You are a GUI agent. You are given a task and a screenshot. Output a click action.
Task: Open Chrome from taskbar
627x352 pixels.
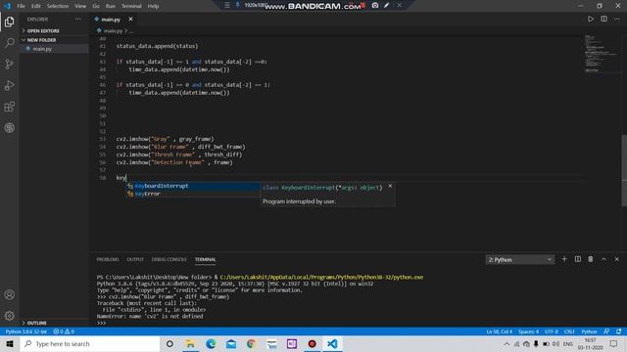(251, 343)
